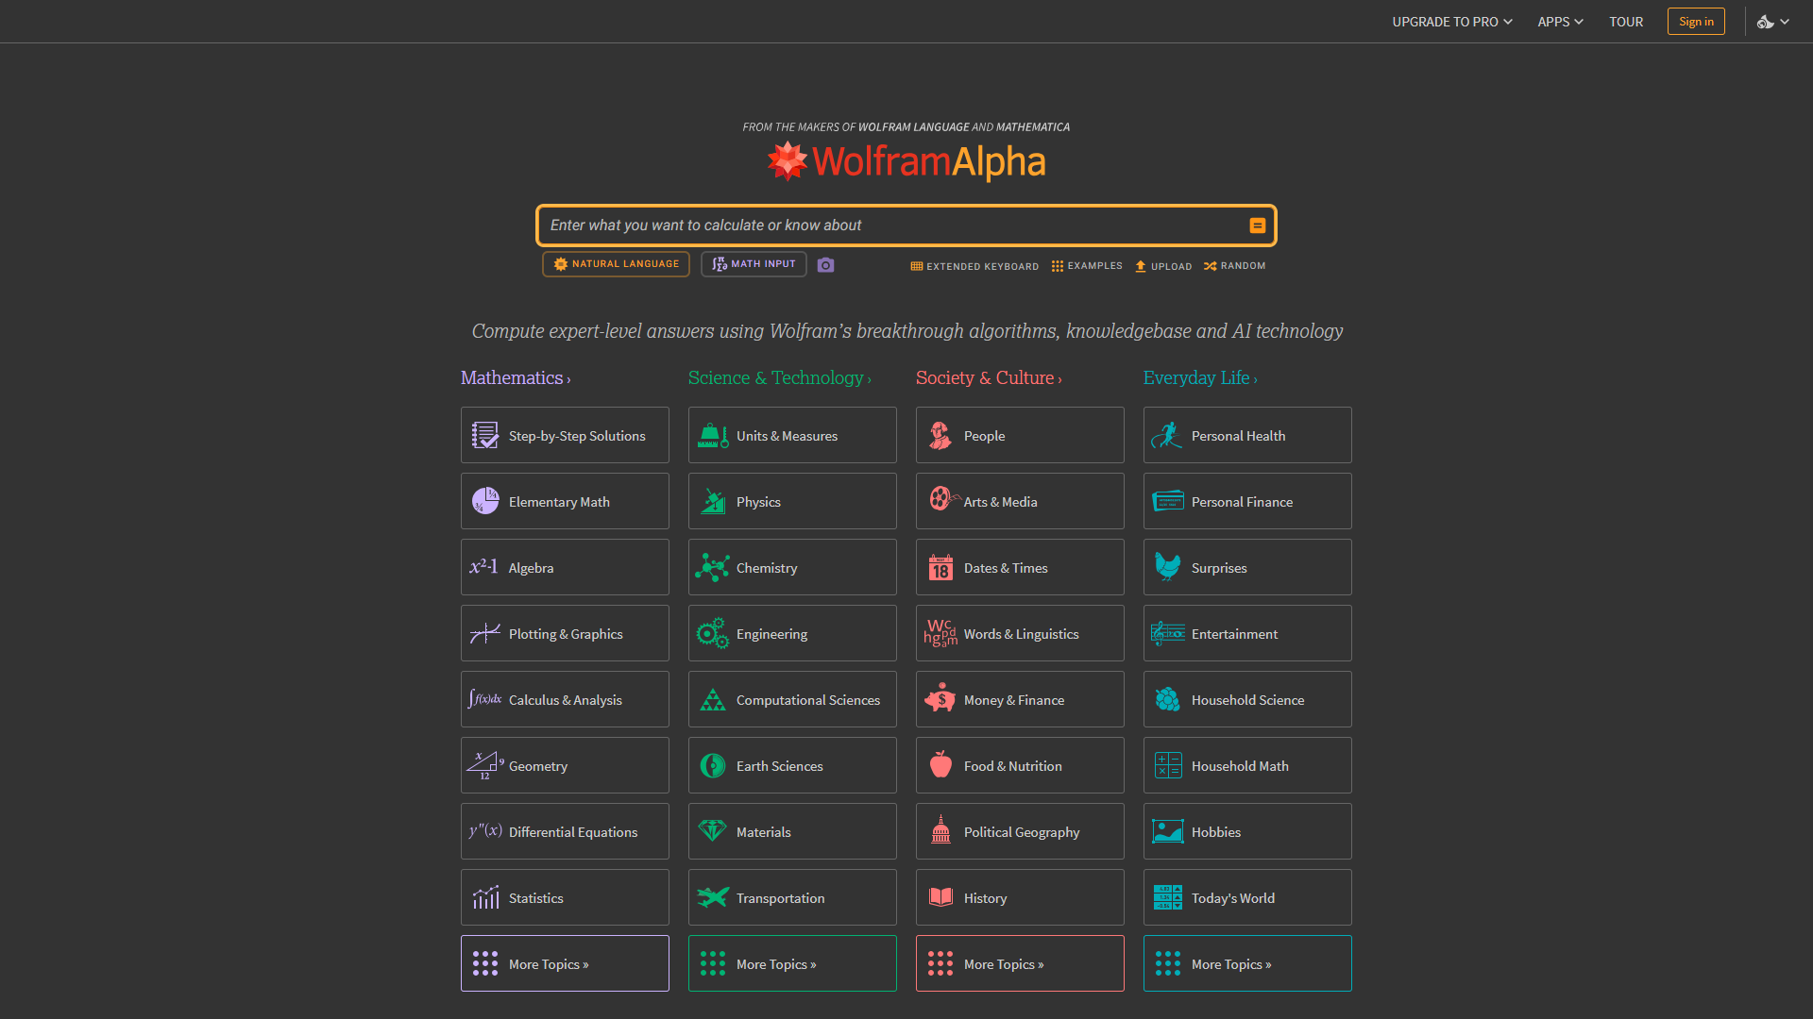The height and width of the screenshot is (1019, 1813).
Task: Open Dates & Times calendar tile
Action: tap(1020, 567)
